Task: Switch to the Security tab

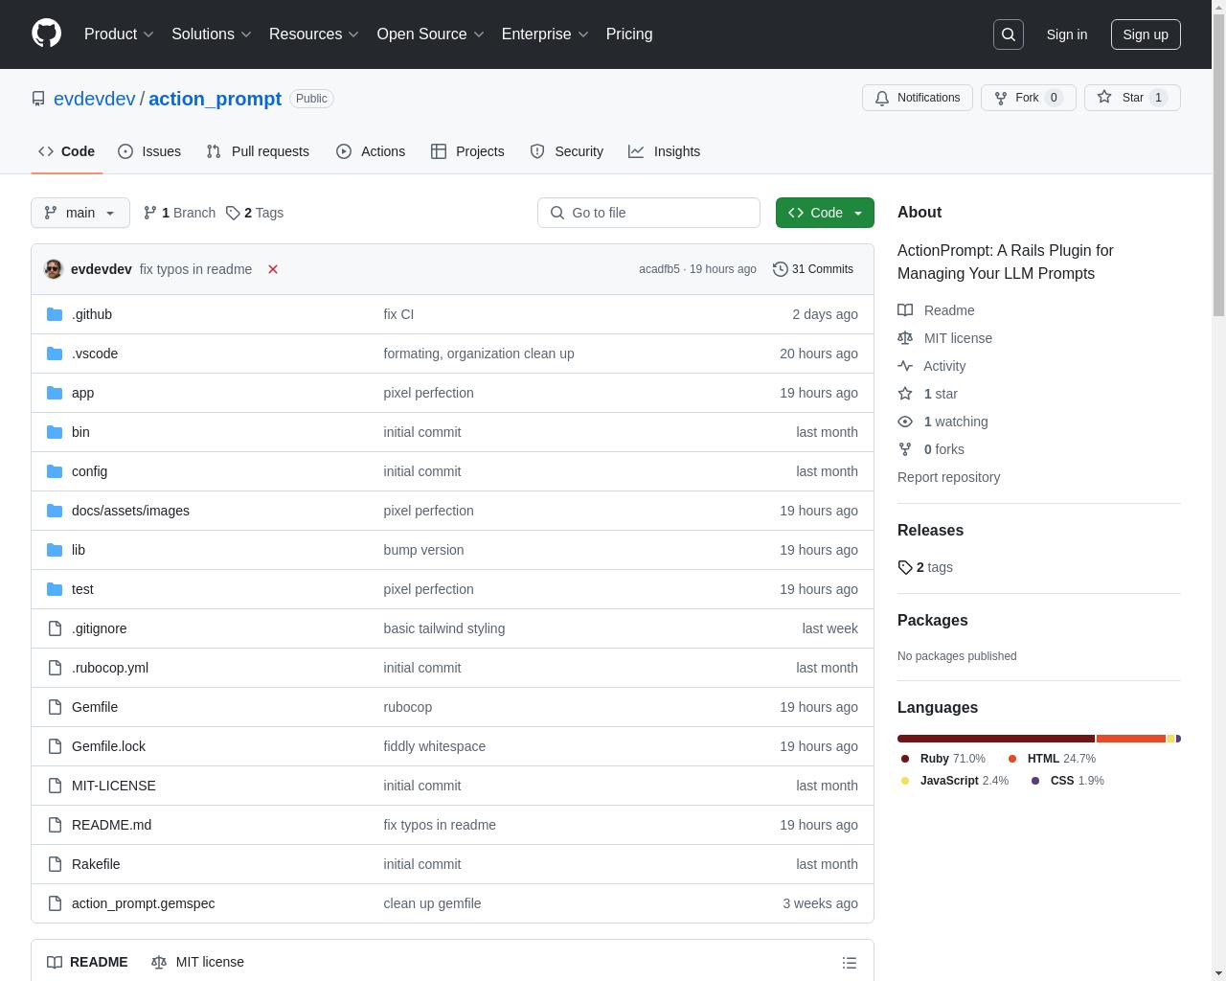Action: [x=567, y=151]
